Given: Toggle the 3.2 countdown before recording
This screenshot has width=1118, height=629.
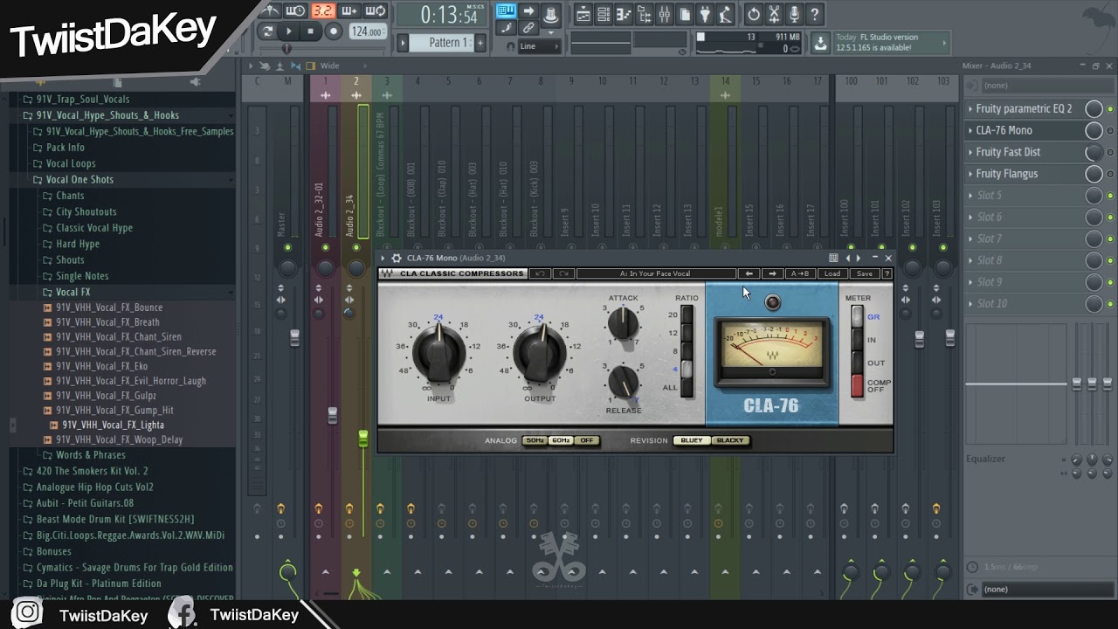Looking at the screenshot, I should (x=323, y=11).
